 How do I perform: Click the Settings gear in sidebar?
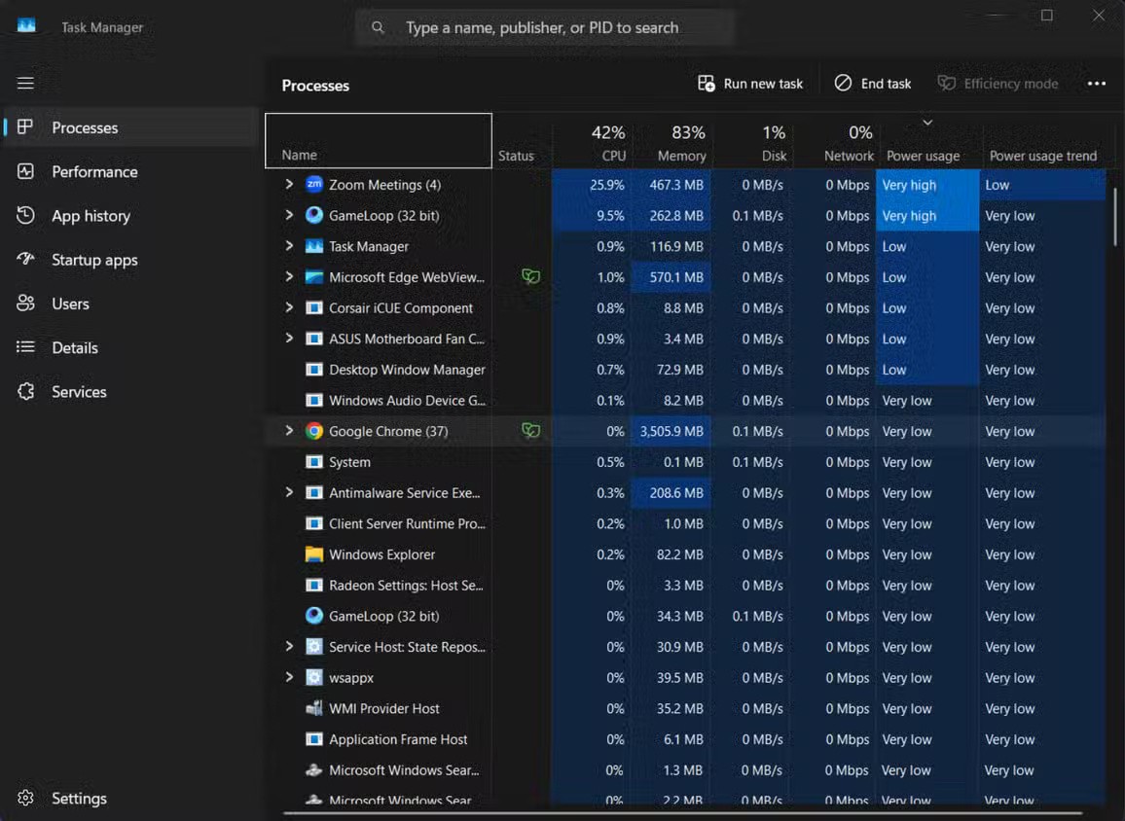point(26,798)
